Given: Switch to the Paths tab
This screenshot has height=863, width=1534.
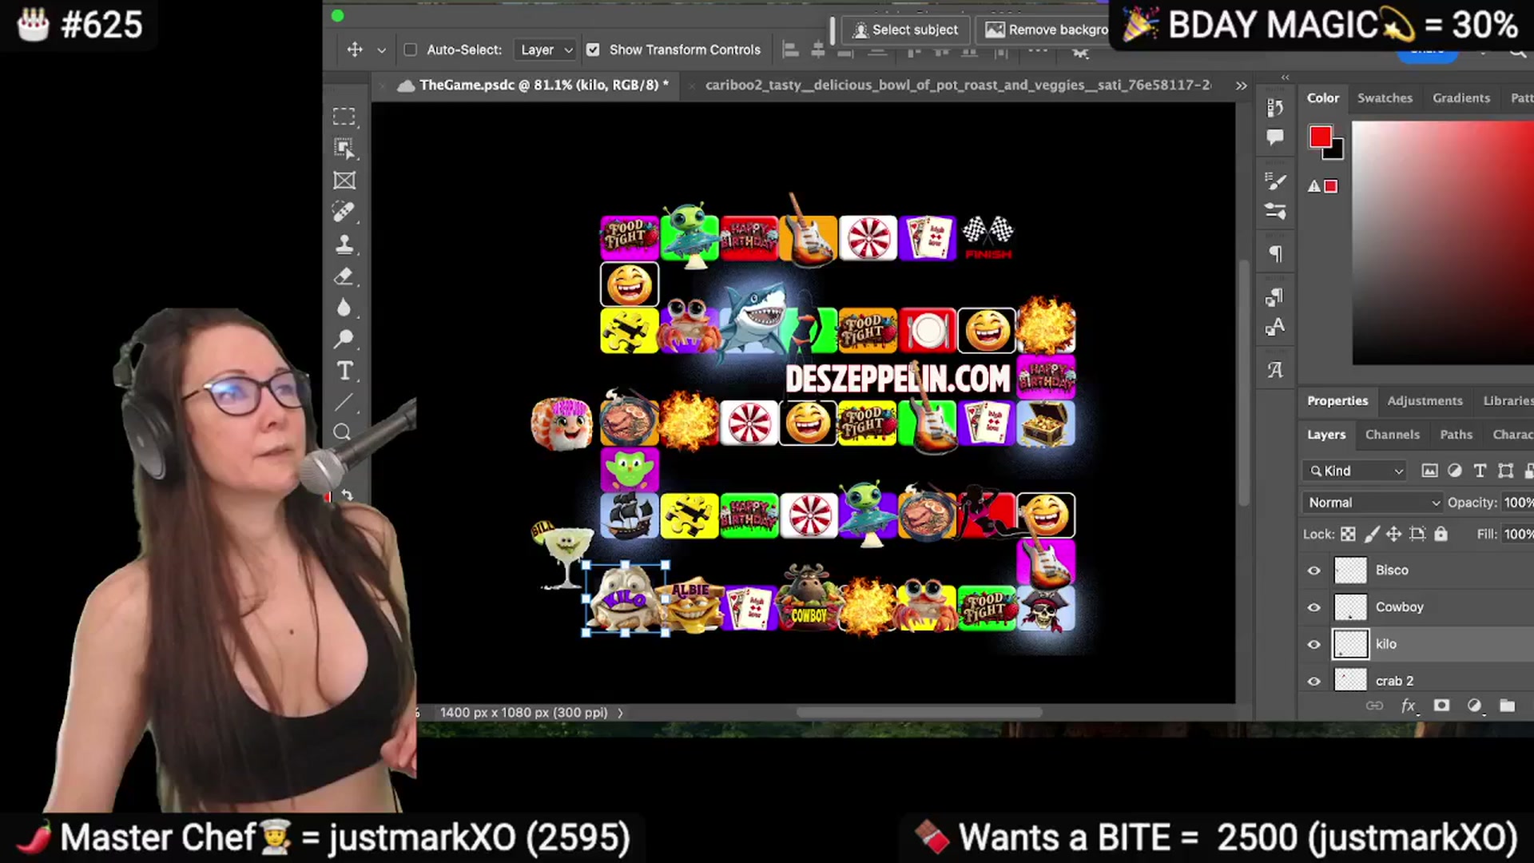Looking at the screenshot, I should click(x=1456, y=434).
